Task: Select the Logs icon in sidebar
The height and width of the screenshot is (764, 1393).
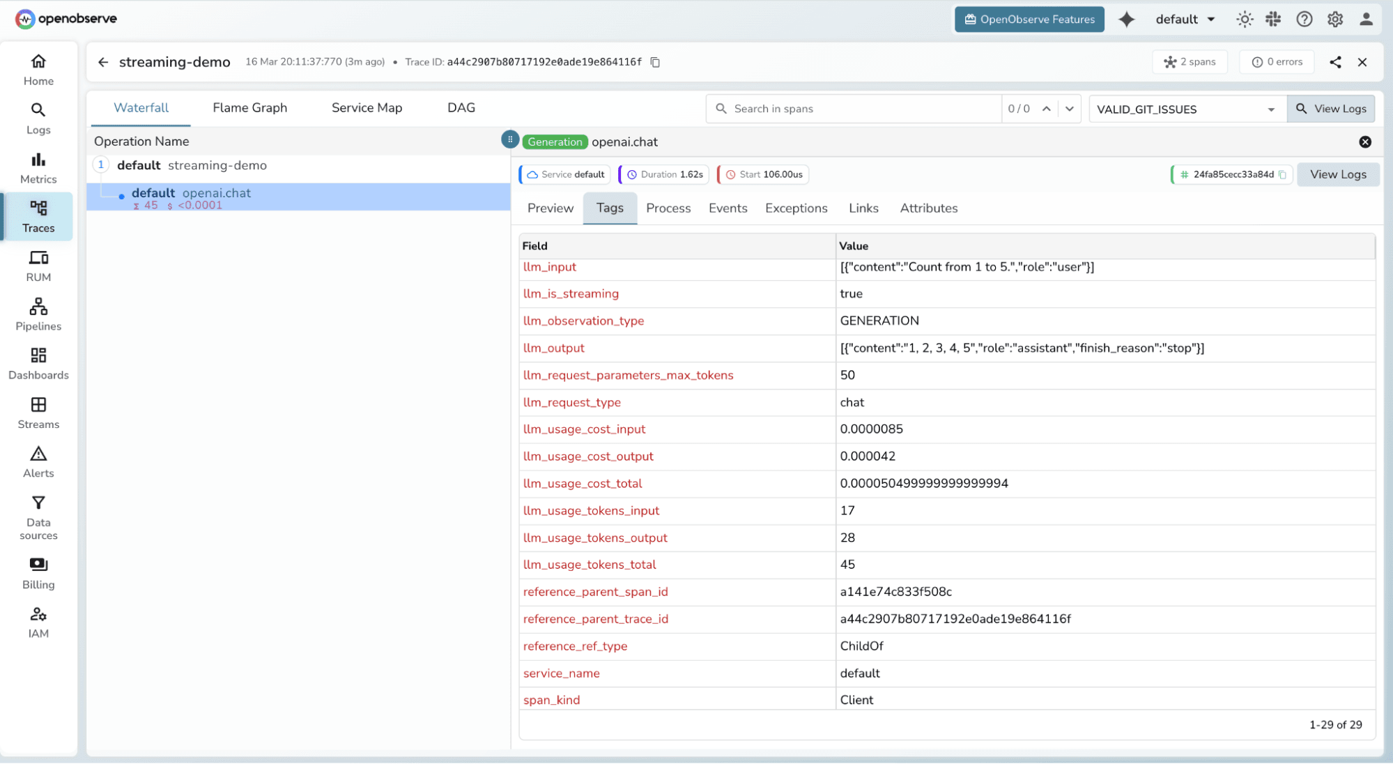Action: 38,117
